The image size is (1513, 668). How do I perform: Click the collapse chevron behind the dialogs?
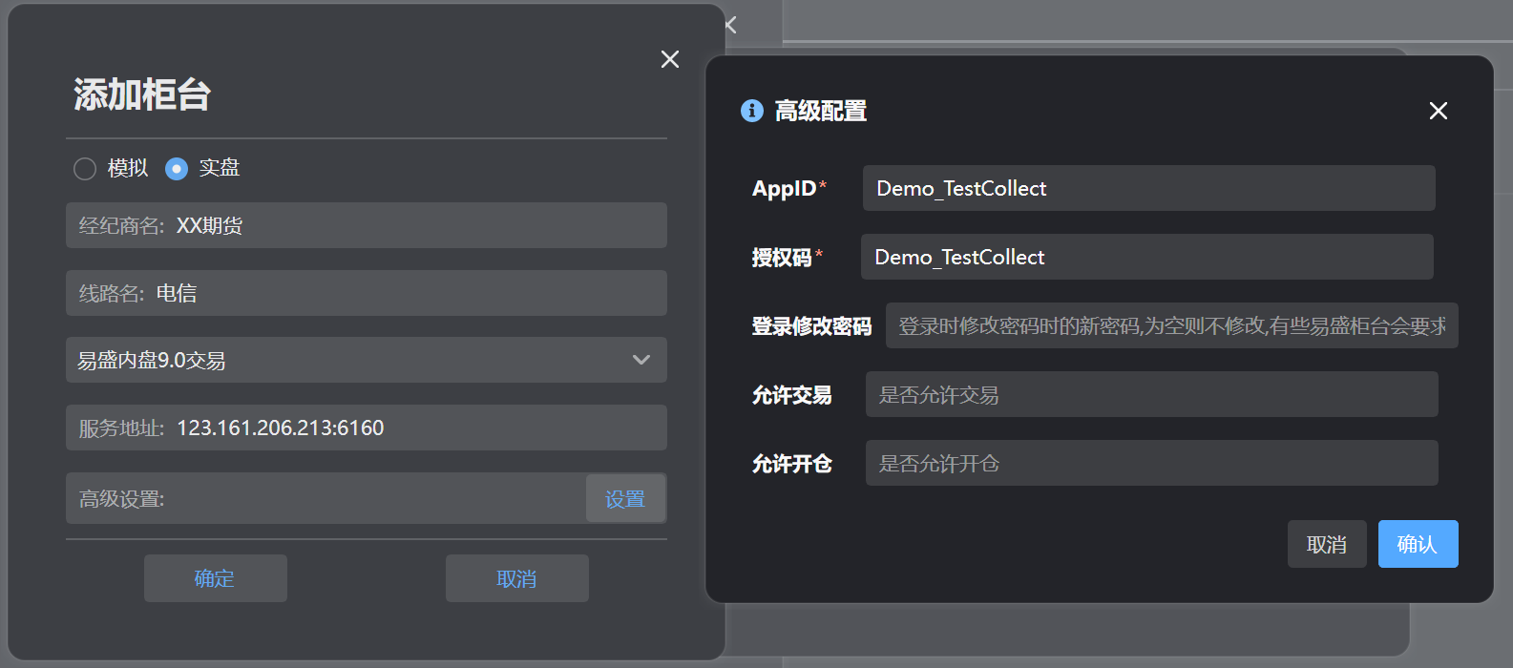tap(731, 25)
